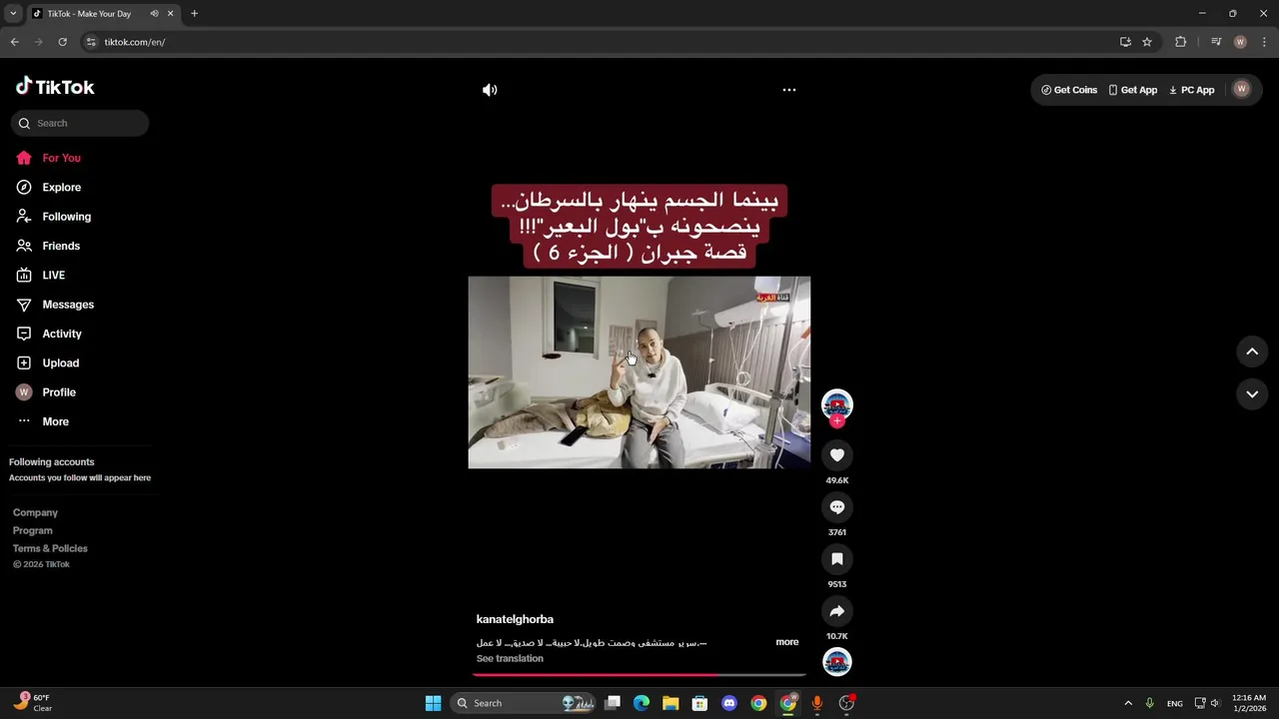Open Discord from taskbar
Image resolution: width=1279 pixels, height=719 pixels.
pos(729,703)
